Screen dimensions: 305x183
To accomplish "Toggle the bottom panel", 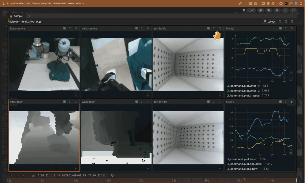I will 286,22.
